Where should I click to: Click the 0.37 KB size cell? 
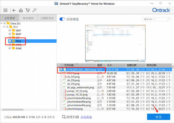111,109
